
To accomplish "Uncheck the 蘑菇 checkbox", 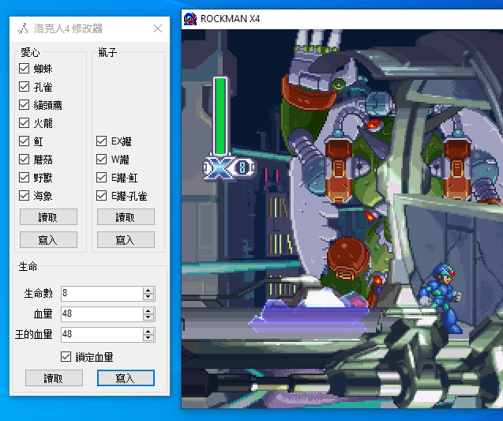I will pos(24,160).
